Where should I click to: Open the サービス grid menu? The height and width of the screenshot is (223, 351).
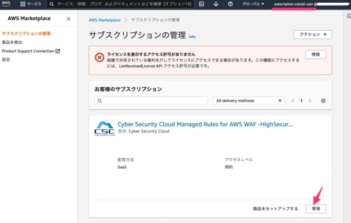point(31,4)
